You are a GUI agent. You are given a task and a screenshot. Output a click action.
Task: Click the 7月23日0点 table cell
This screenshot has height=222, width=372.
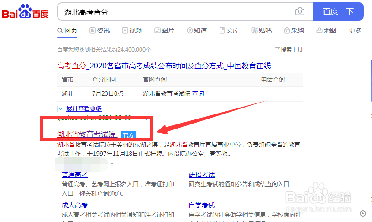point(108,93)
